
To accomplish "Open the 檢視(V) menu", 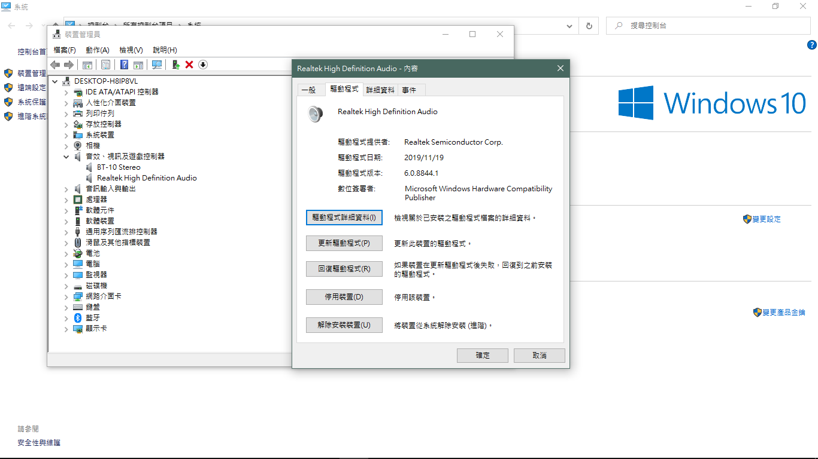I will 131,50.
